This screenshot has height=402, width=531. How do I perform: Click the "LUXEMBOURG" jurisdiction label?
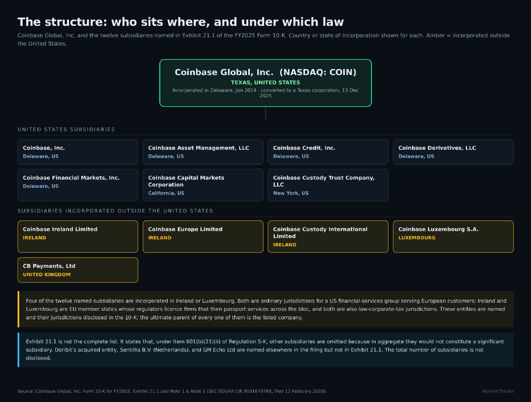point(417,238)
